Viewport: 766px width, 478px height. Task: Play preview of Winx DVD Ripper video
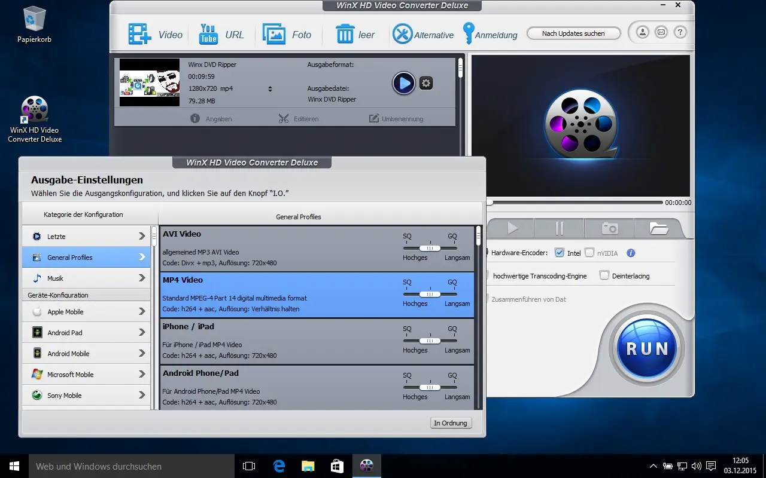click(404, 83)
